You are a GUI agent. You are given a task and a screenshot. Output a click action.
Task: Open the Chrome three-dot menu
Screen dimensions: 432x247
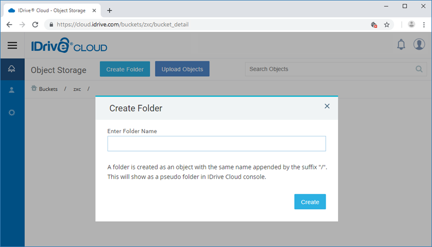(x=424, y=25)
